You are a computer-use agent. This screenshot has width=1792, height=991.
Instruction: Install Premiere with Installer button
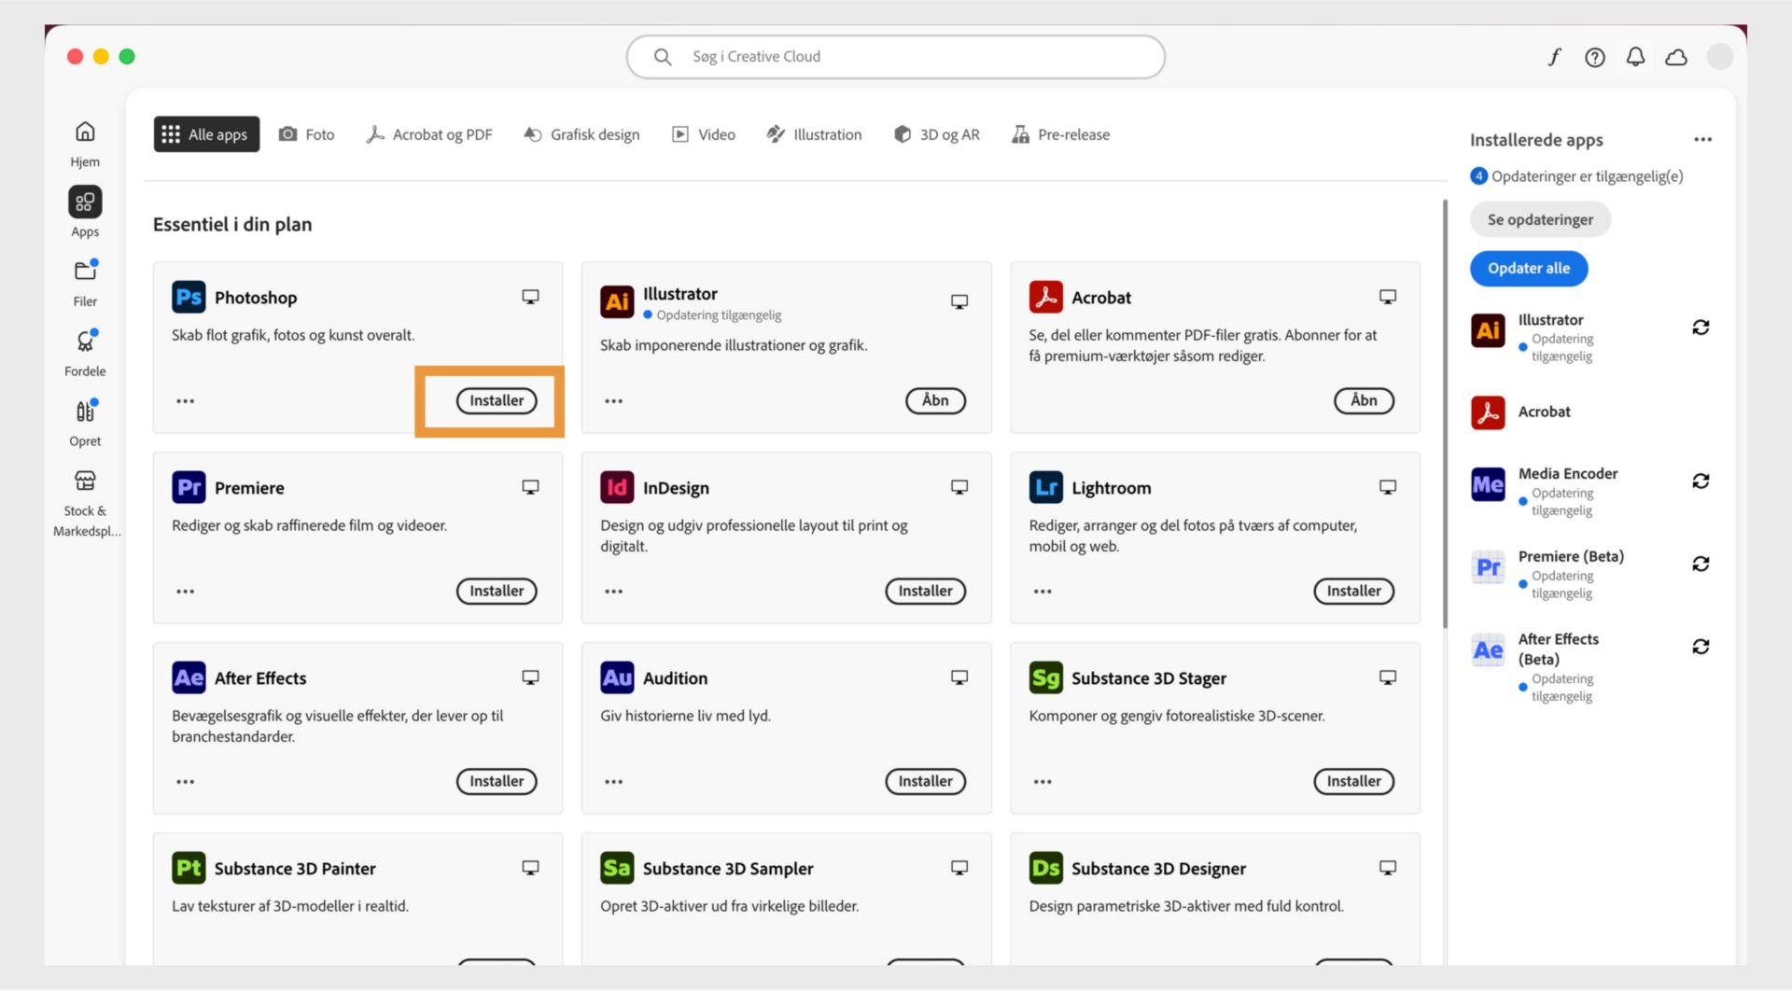click(497, 591)
